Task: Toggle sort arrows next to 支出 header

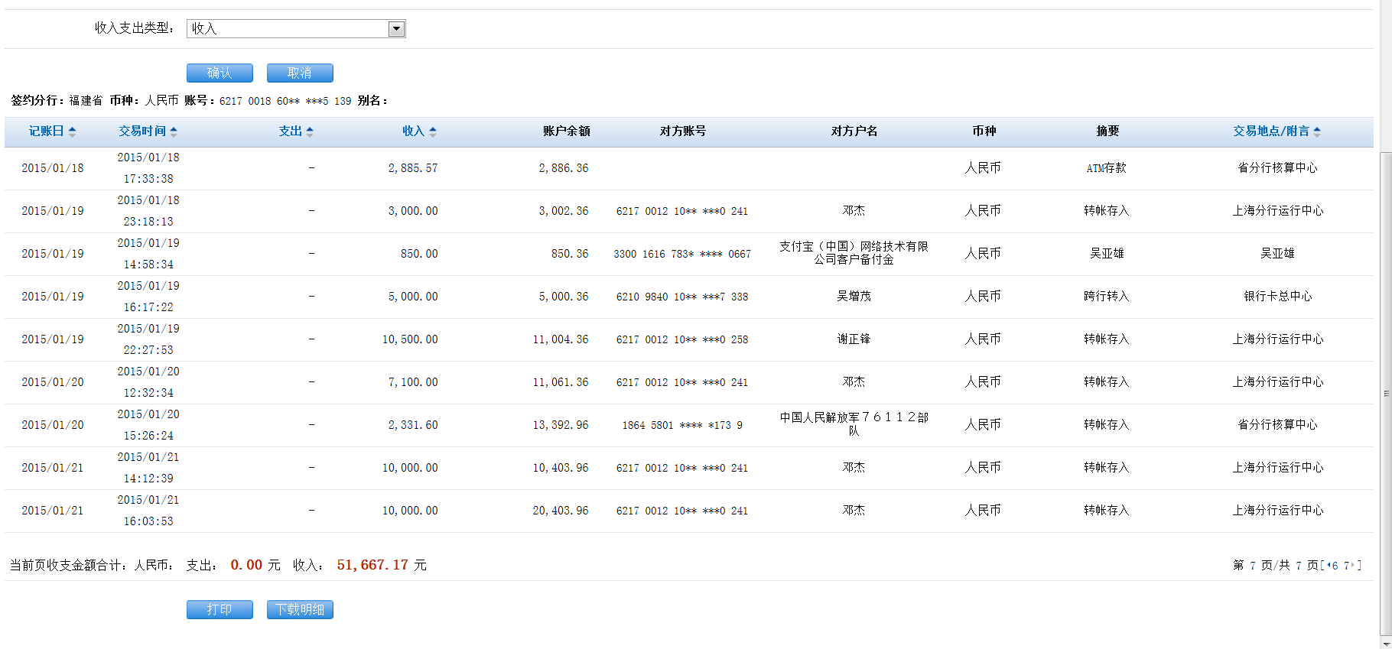Action: click(310, 131)
